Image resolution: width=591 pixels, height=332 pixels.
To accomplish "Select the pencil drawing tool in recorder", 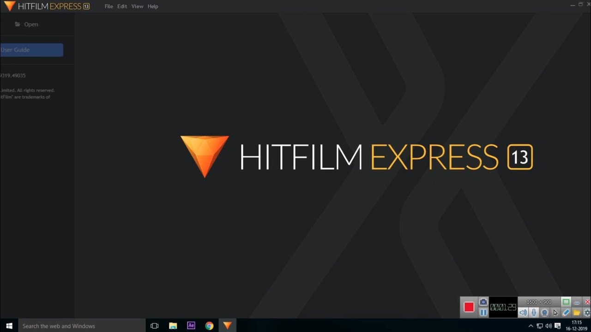I will click(566, 313).
